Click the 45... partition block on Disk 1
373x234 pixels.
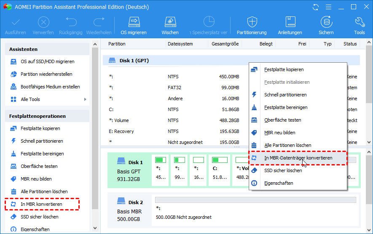click(160, 170)
